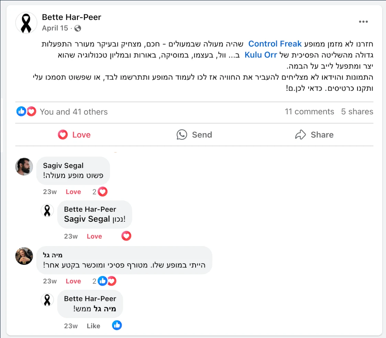
Task: Share the post using Share arrow
Action: (315, 135)
